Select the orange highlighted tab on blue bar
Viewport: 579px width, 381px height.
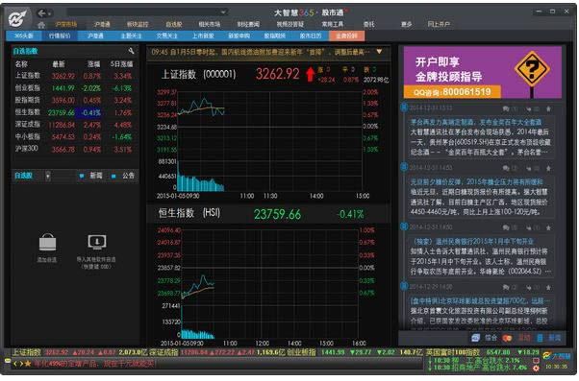346,36
